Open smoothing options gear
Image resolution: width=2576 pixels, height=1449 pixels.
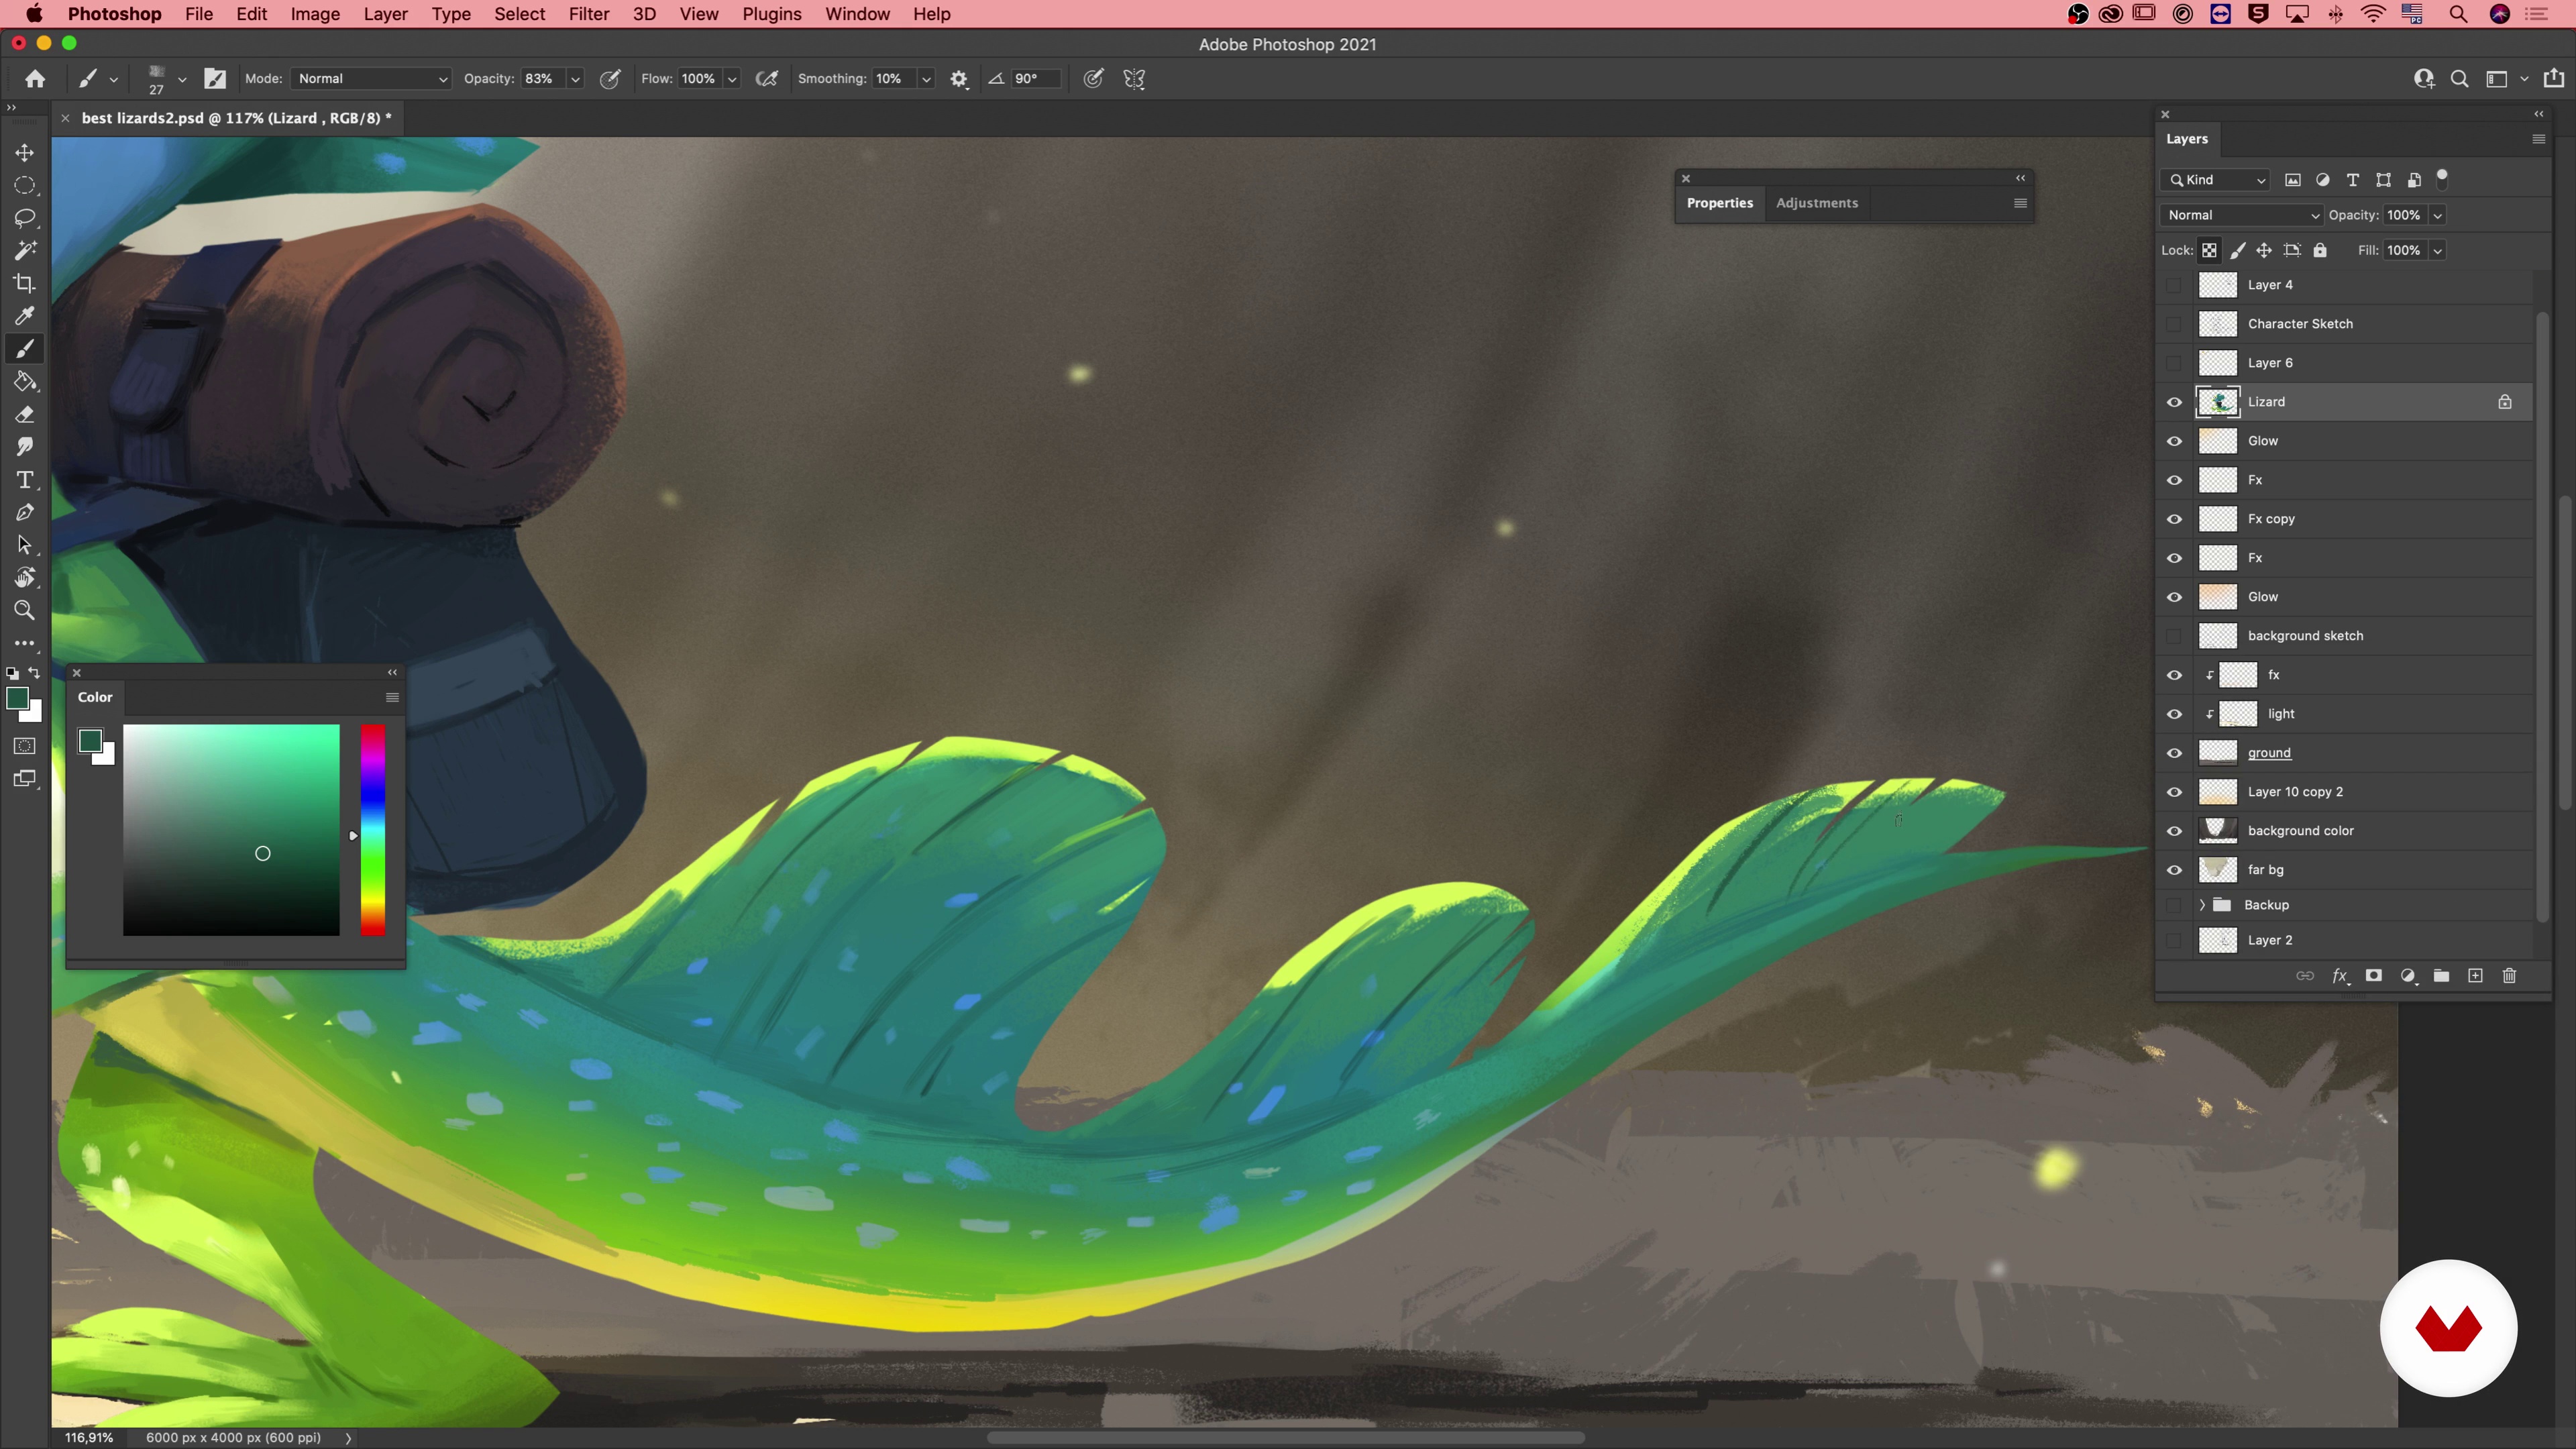959,79
